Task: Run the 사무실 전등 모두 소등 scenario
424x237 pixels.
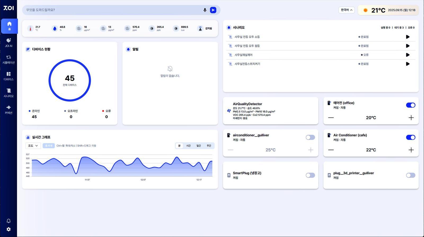Action: [408, 37]
